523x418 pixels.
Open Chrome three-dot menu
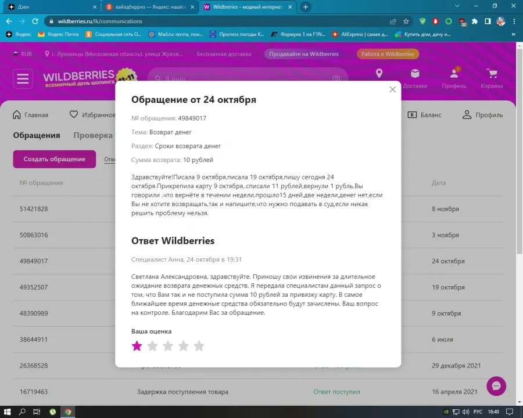click(514, 21)
